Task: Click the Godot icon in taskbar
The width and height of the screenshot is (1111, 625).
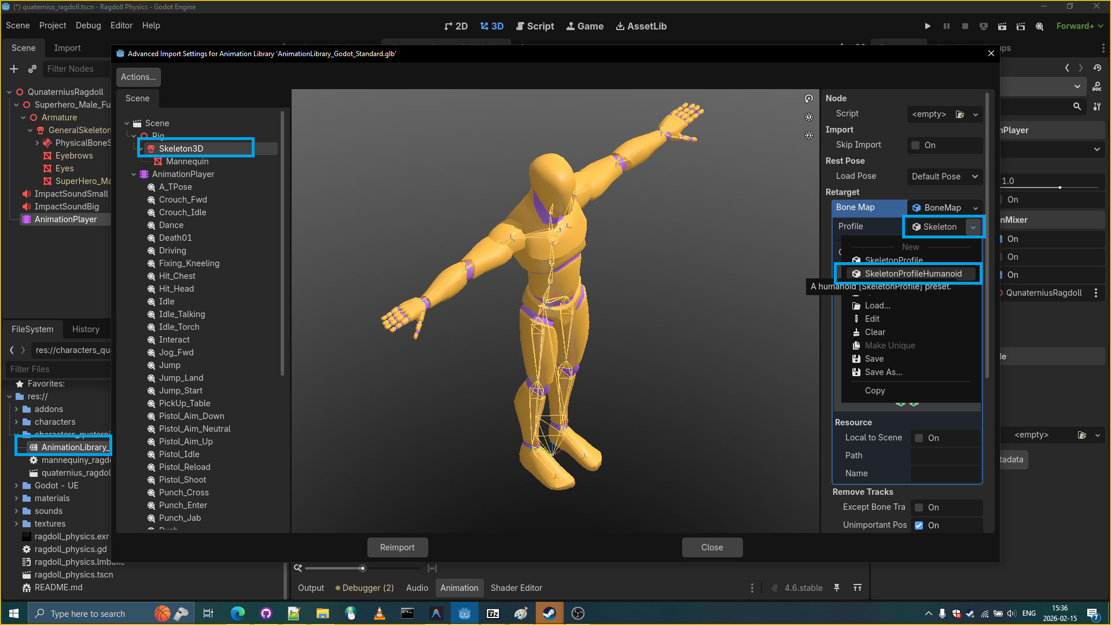Action: point(464,613)
